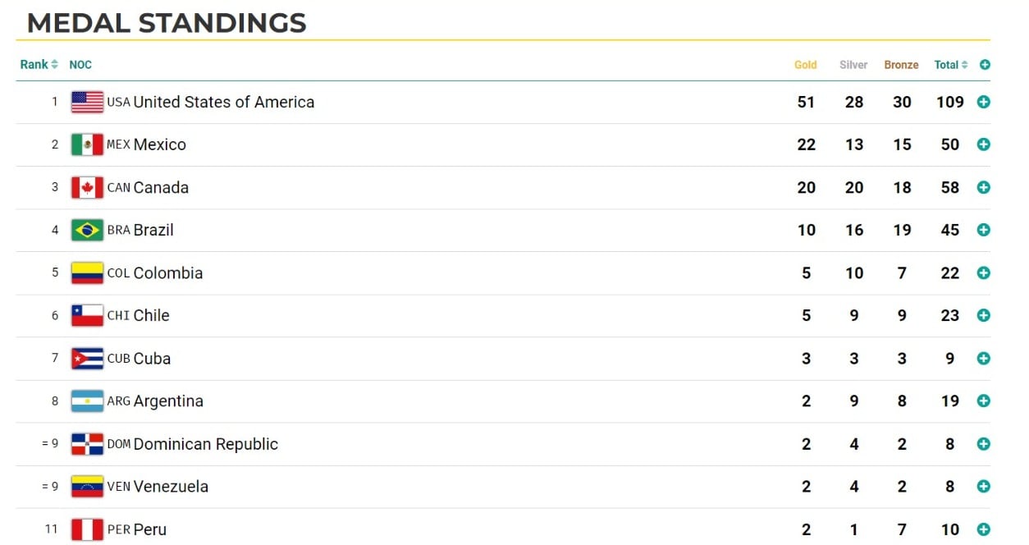Expand Mexico row with plus button

pos(983,144)
